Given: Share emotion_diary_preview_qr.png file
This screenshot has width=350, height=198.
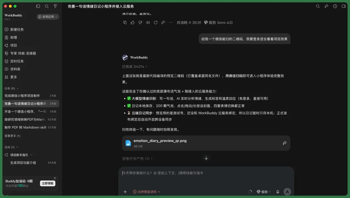Looking at the screenshot, I should (285, 143).
